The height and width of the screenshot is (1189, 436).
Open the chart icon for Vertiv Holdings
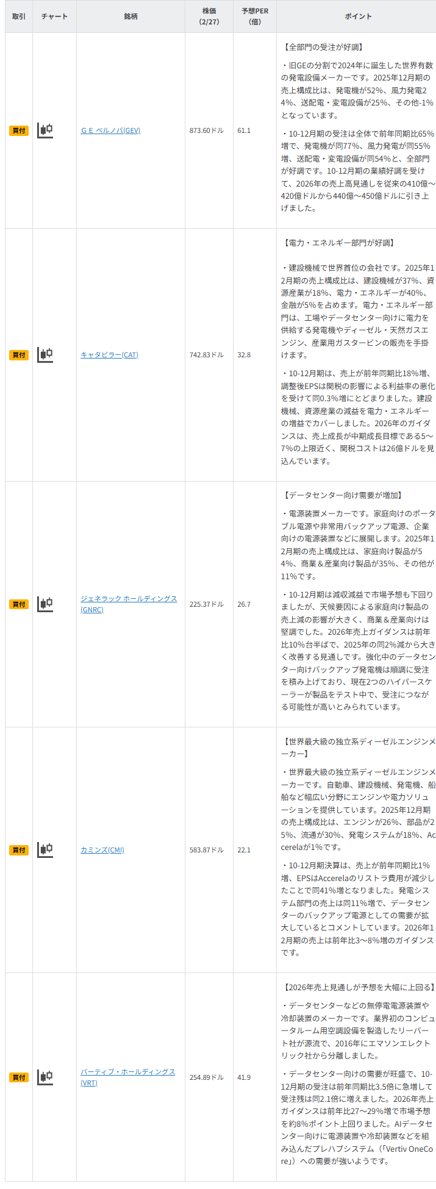(x=45, y=1077)
